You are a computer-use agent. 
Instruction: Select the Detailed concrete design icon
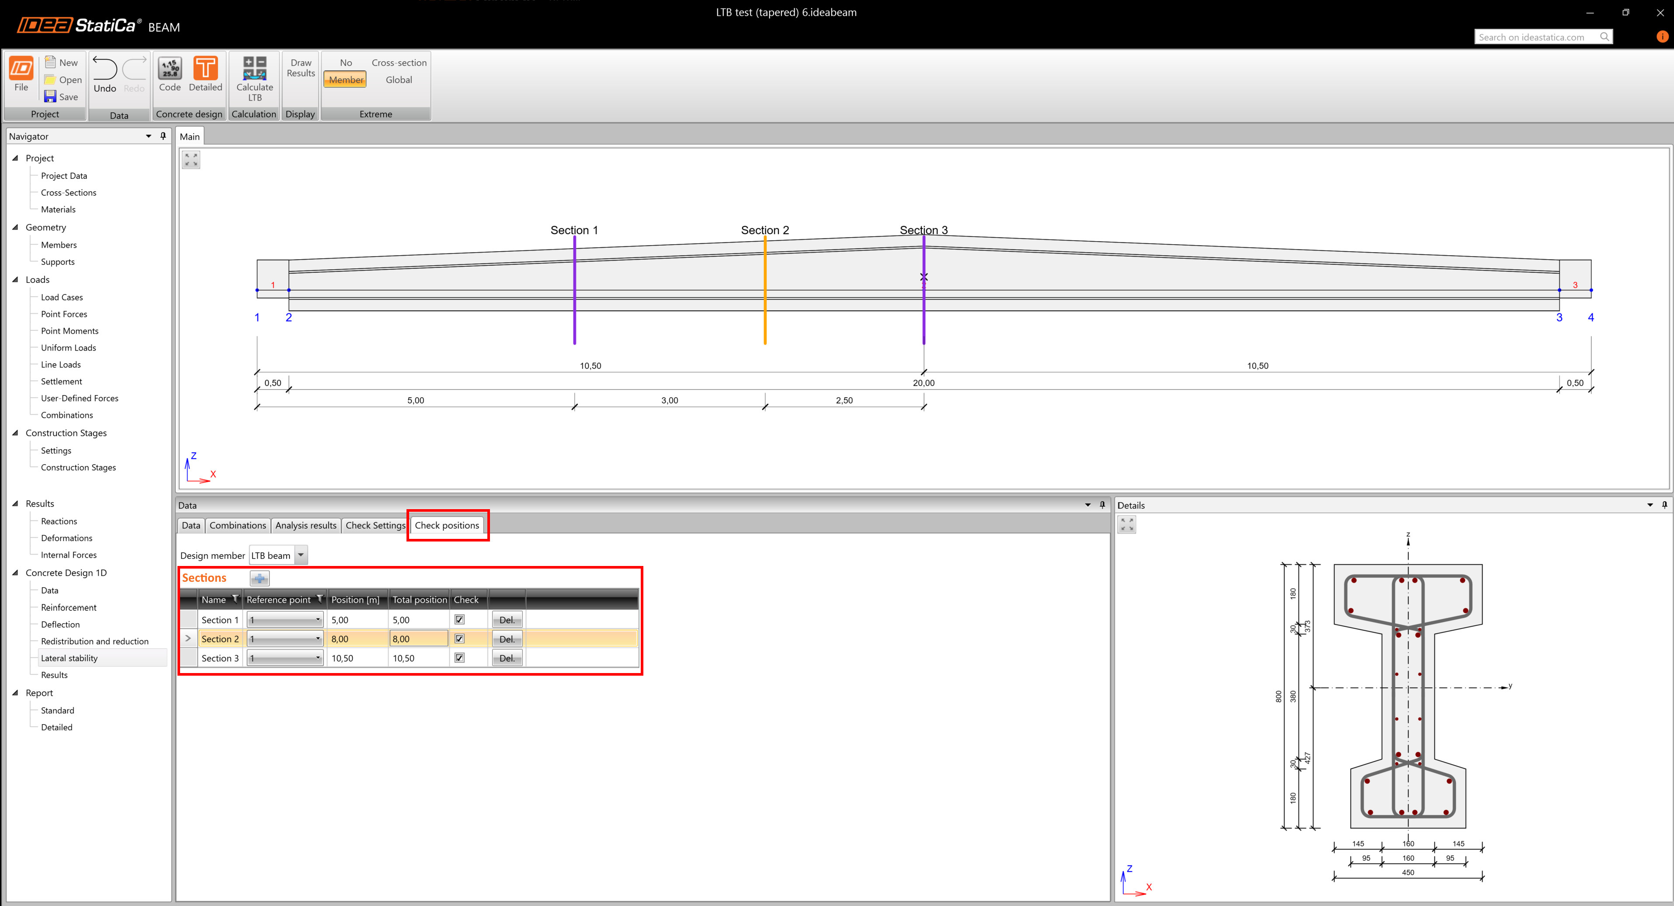205,68
